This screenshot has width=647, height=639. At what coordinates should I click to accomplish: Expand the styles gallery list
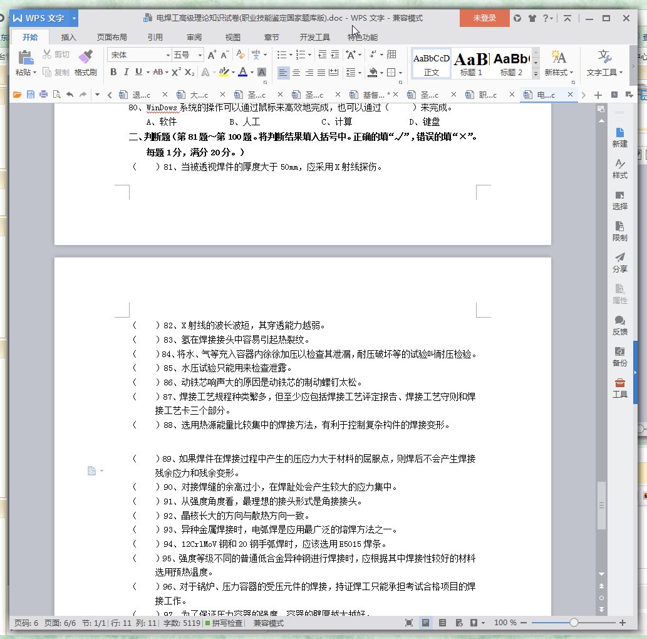pos(536,73)
